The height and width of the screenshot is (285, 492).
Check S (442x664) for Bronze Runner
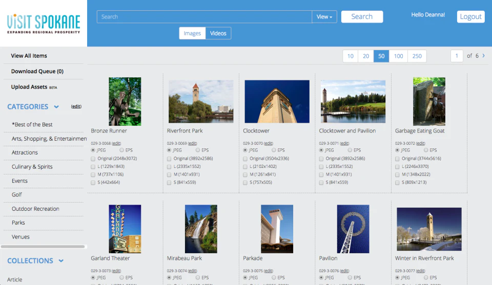tap(93, 183)
